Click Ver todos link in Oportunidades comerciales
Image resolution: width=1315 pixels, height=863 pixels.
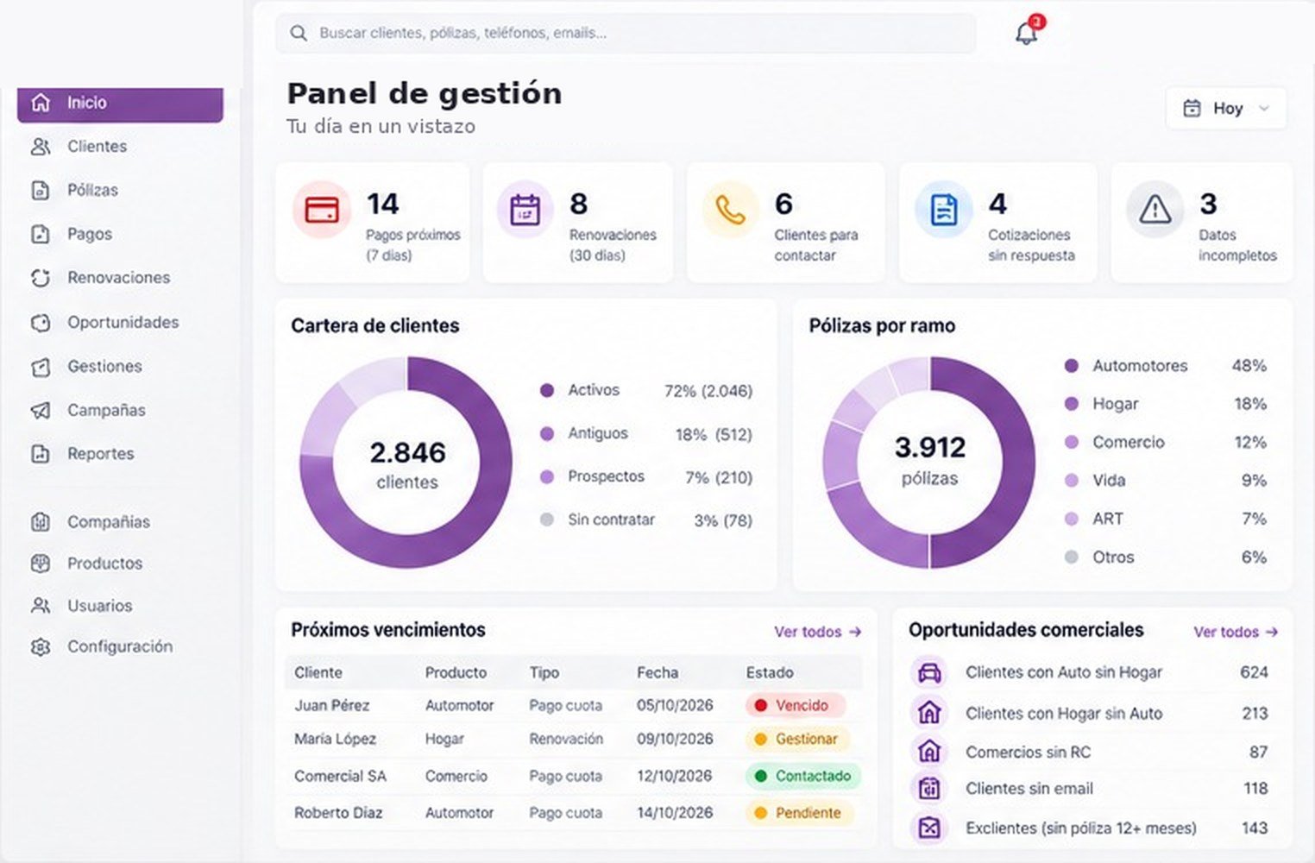click(1236, 632)
